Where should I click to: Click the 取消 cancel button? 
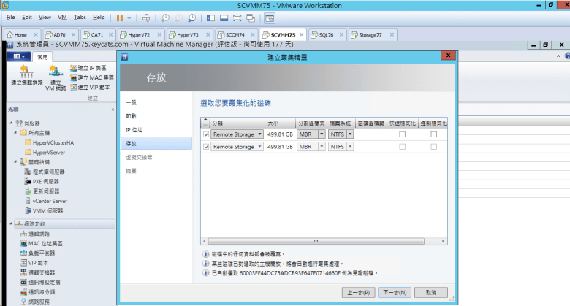coord(430,292)
